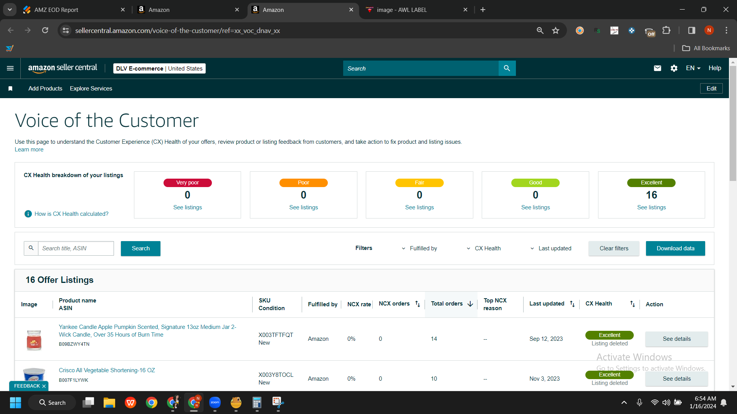See listings under Poor
The image size is (737, 414).
coord(303,207)
